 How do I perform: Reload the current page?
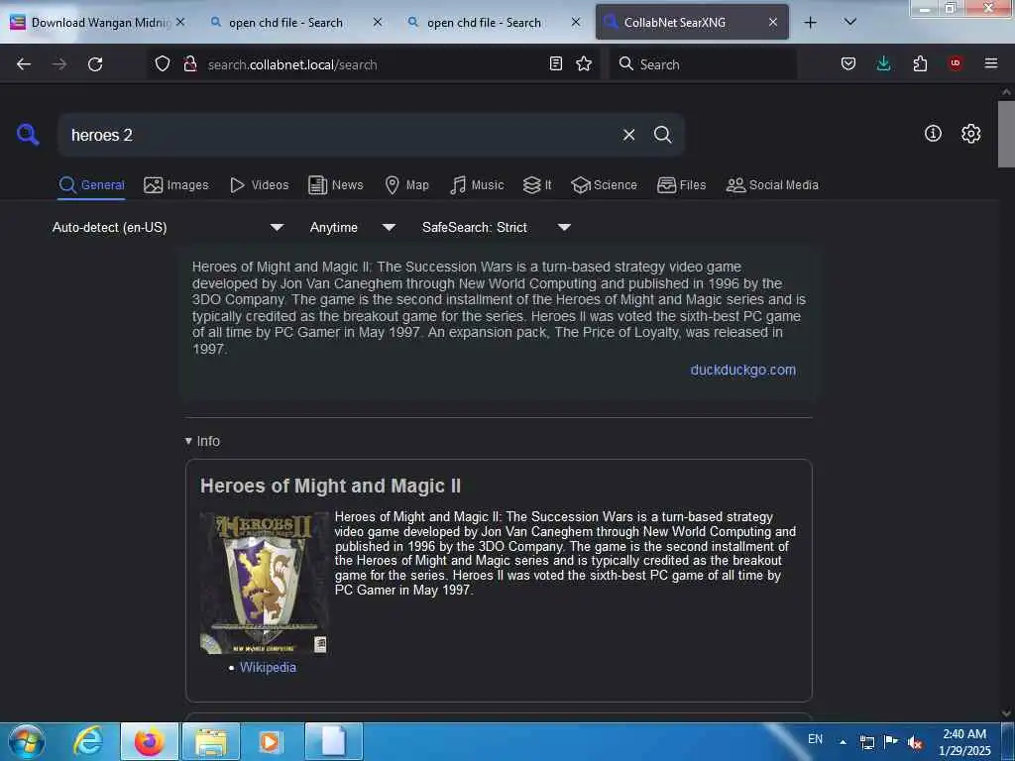95,64
